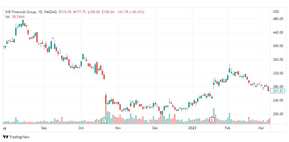
Task: Click the 400.00 price axis label
Action: tap(278, 46)
